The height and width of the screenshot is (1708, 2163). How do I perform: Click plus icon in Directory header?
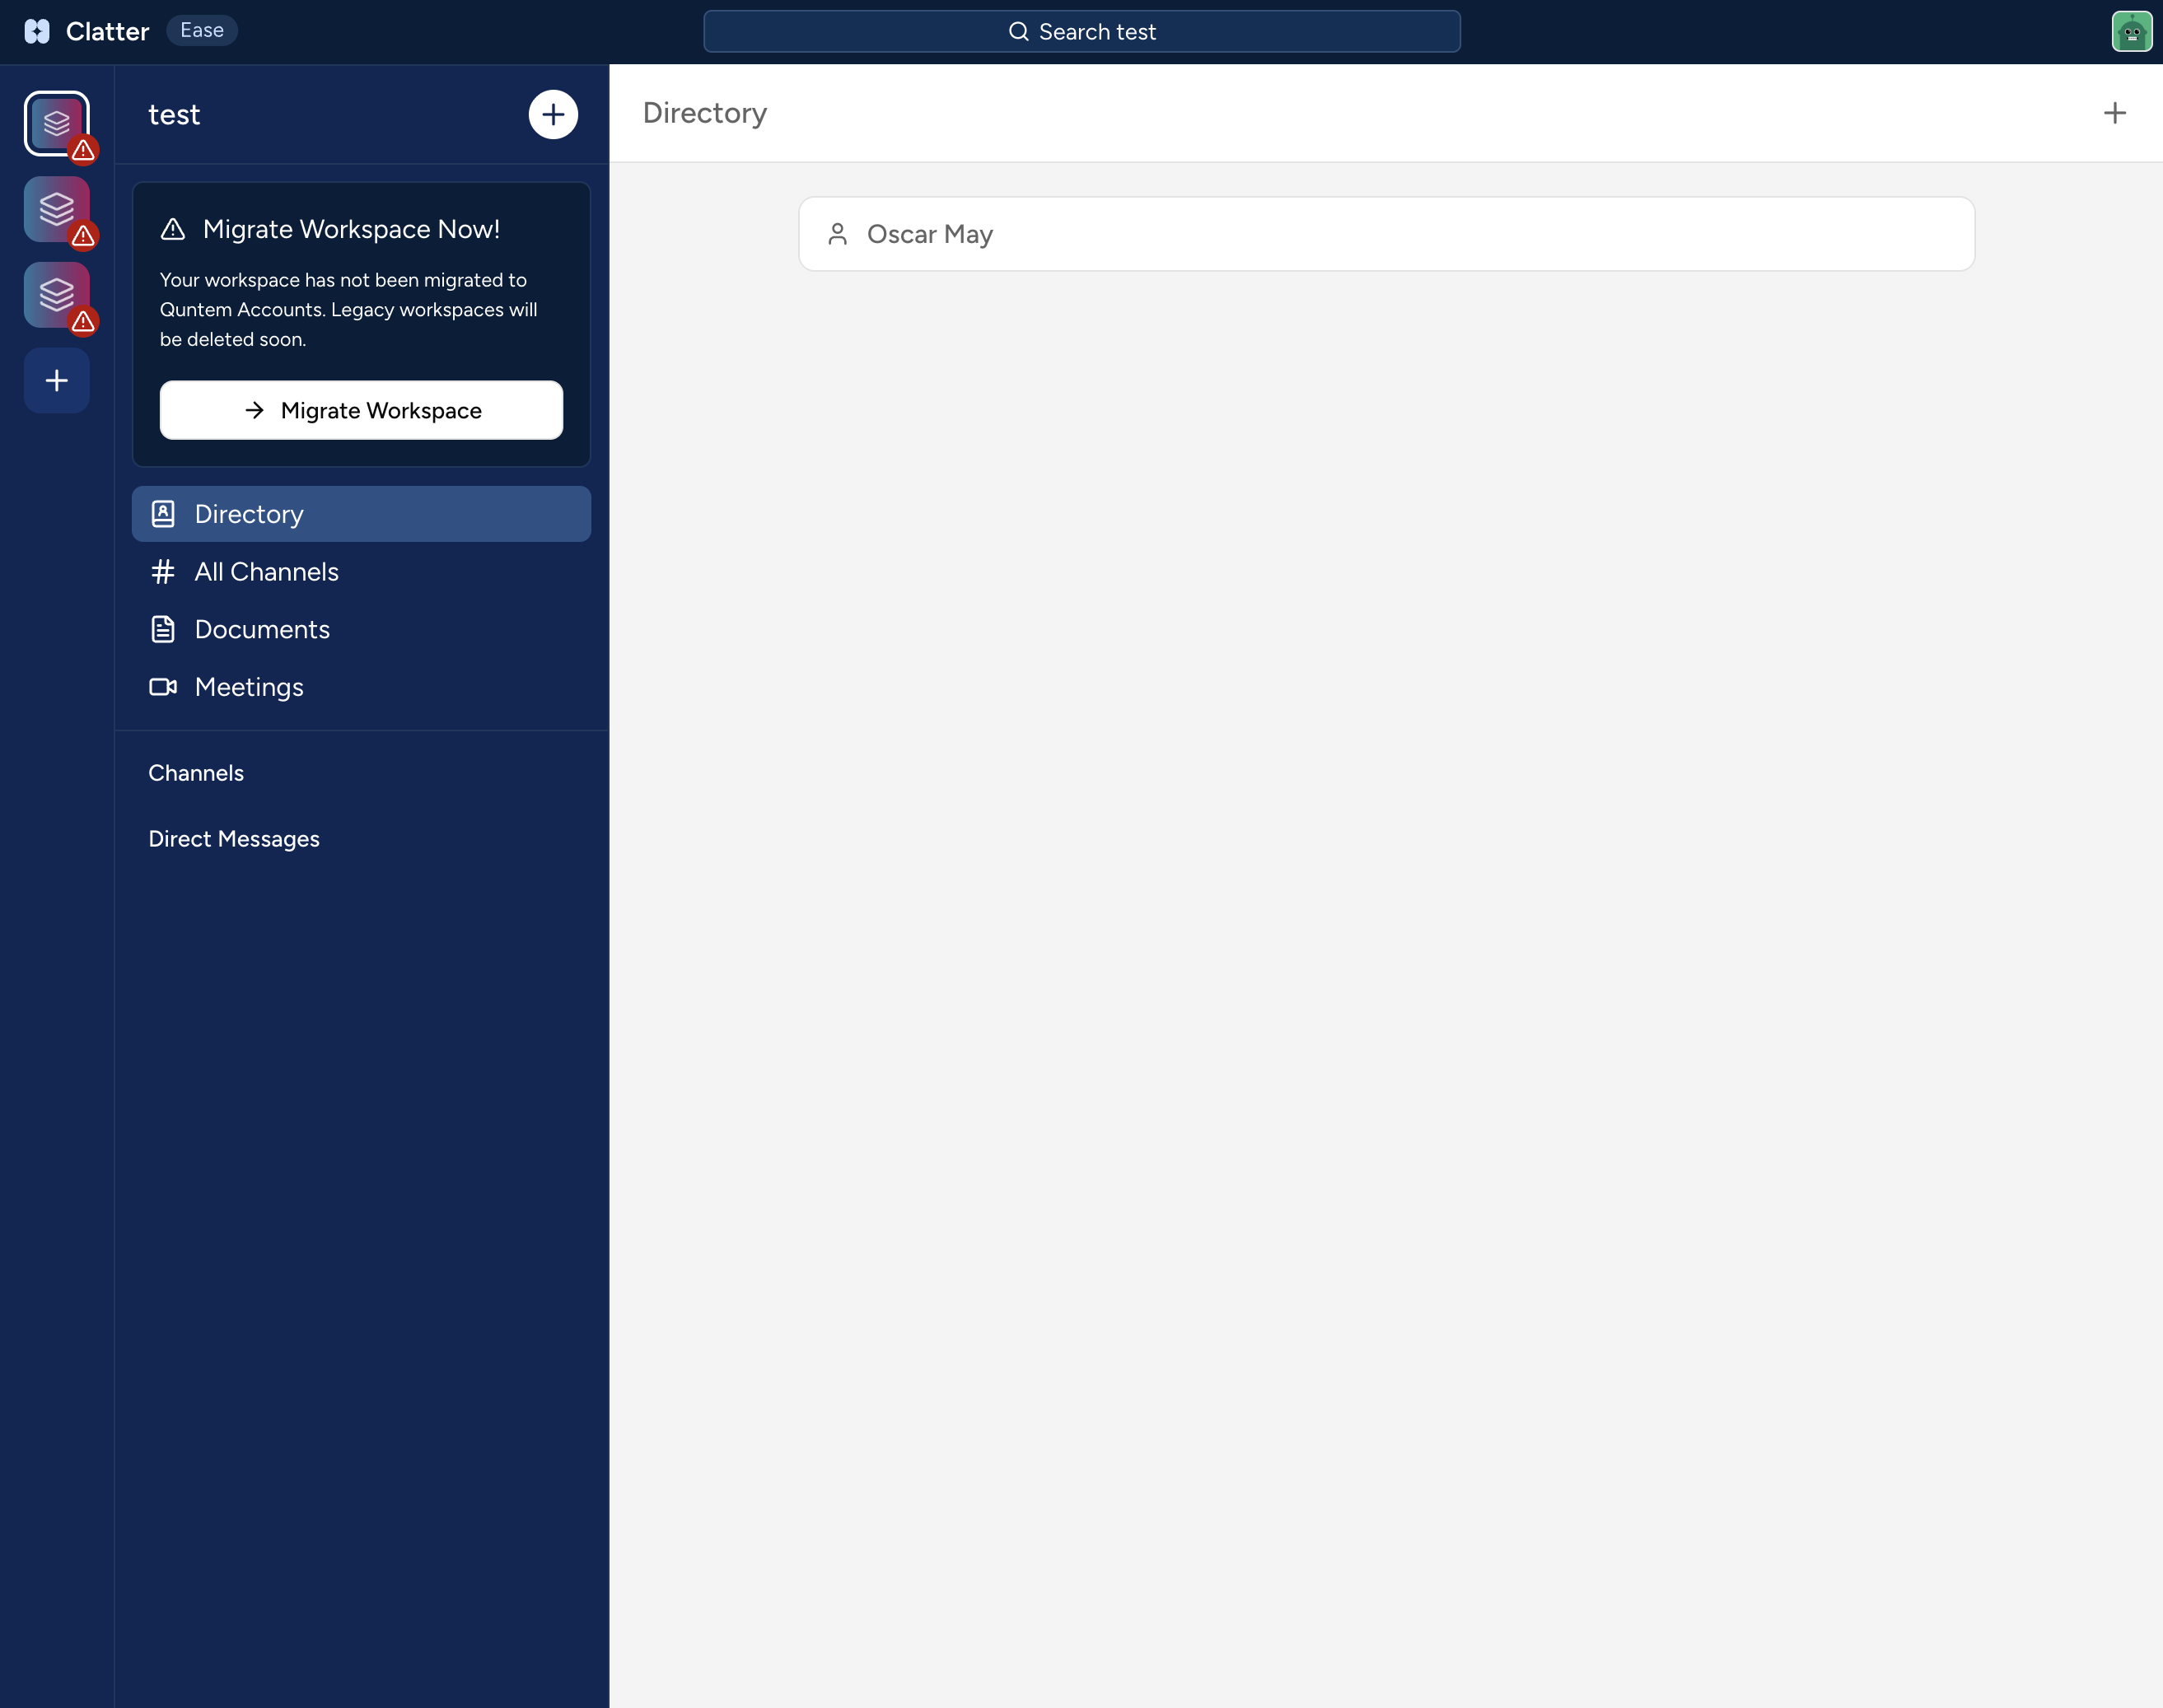pos(2114,113)
